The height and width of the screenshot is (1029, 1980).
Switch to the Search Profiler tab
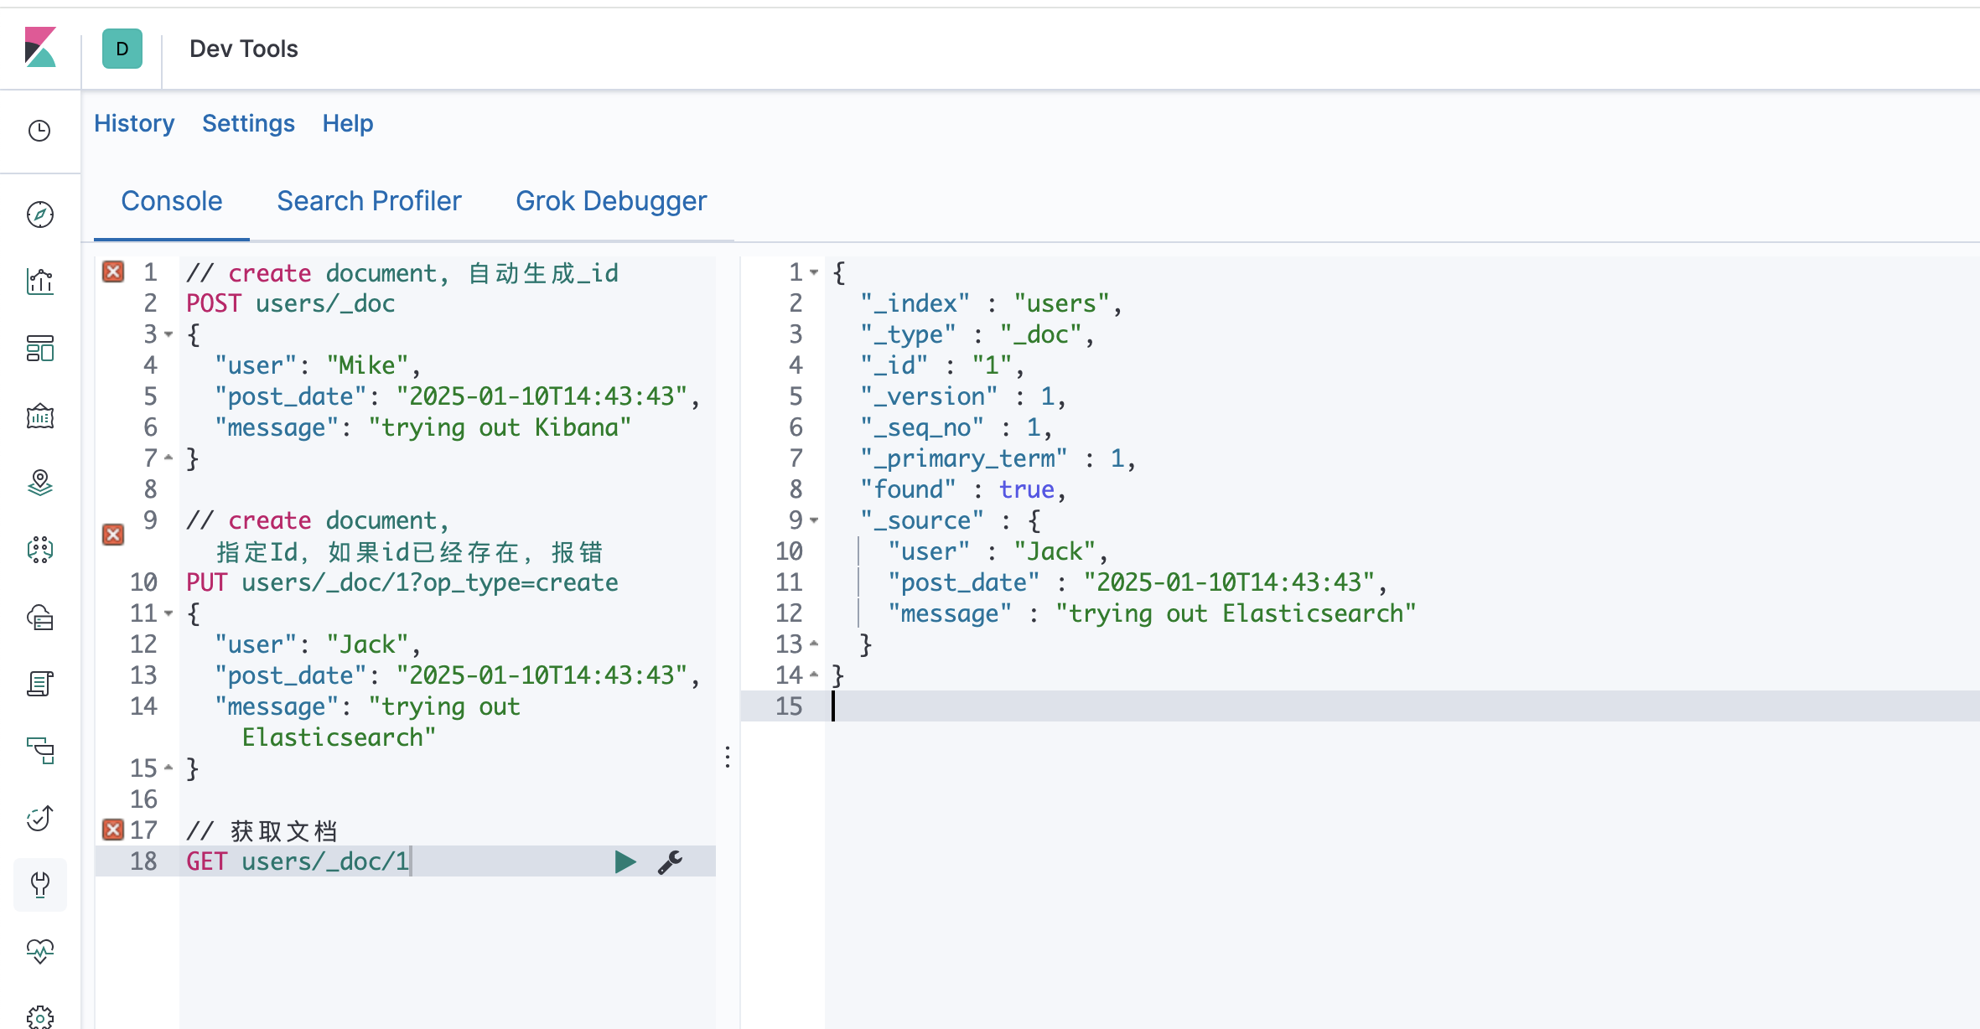pyautogui.click(x=369, y=201)
